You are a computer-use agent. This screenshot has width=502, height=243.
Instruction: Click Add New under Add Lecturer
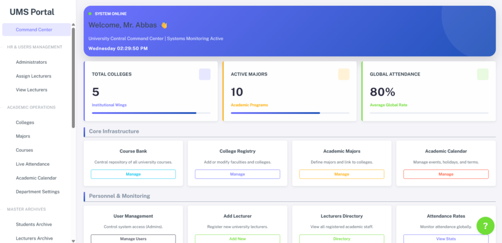click(x=238, y=239)
